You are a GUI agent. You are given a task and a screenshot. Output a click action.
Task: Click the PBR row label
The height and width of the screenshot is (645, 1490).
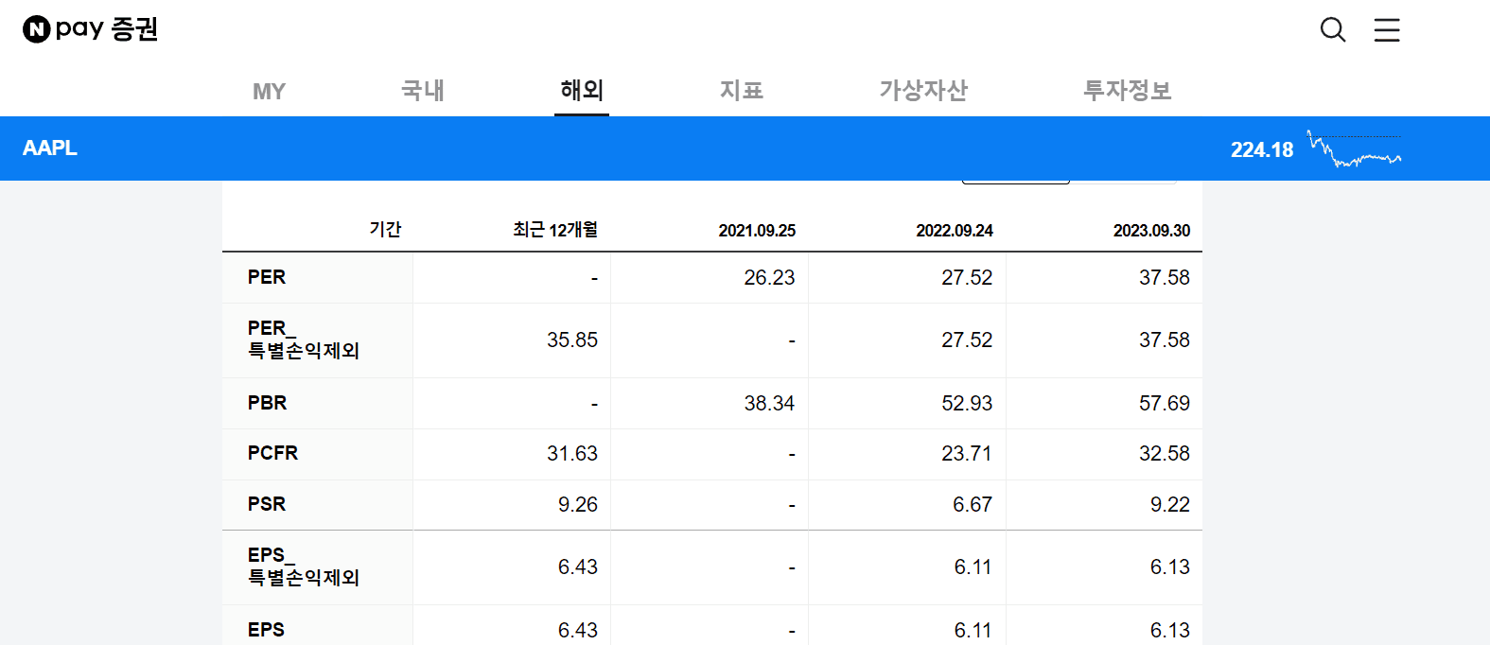tap(267, 403)
